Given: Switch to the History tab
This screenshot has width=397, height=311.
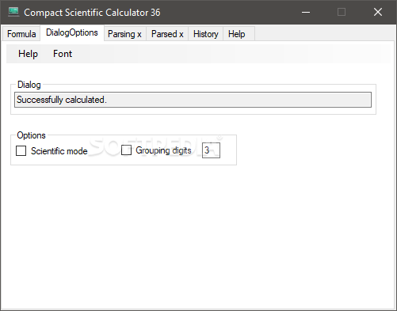Looking at the screenshot, I should [x=206, y=34].
